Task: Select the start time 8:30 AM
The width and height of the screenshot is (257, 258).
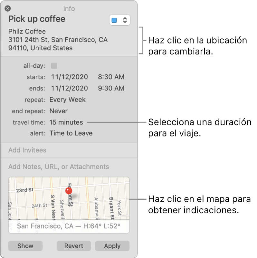Action: 111,77
